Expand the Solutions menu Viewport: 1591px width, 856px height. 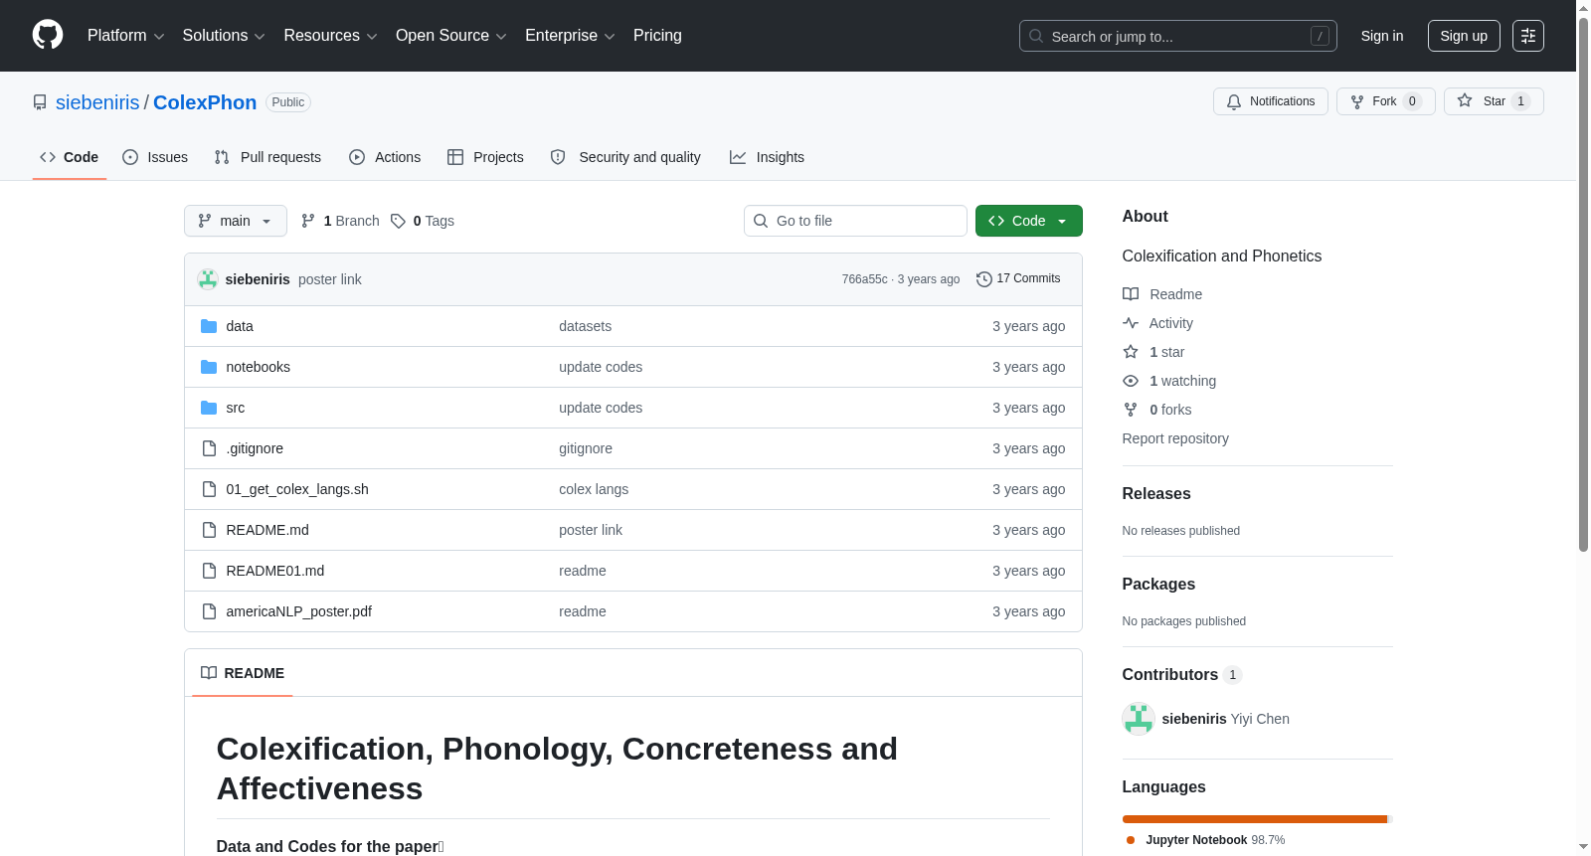point(224,36)
